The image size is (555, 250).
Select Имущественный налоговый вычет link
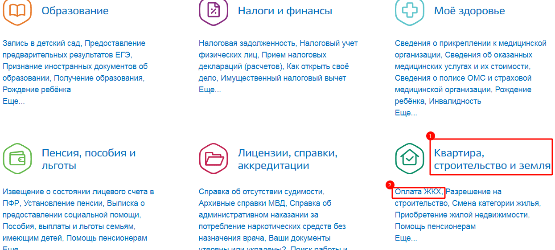click(x=283, y=78)
